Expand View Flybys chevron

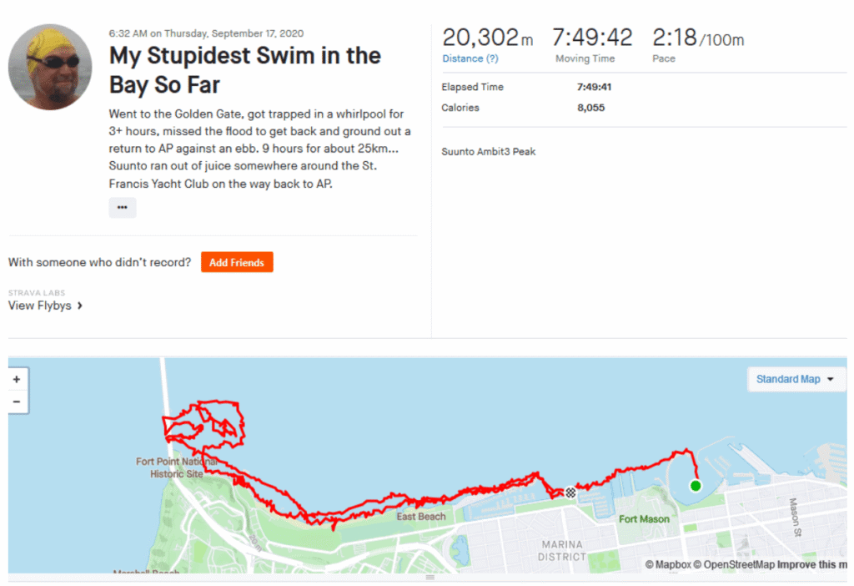[x=80, y=306]
